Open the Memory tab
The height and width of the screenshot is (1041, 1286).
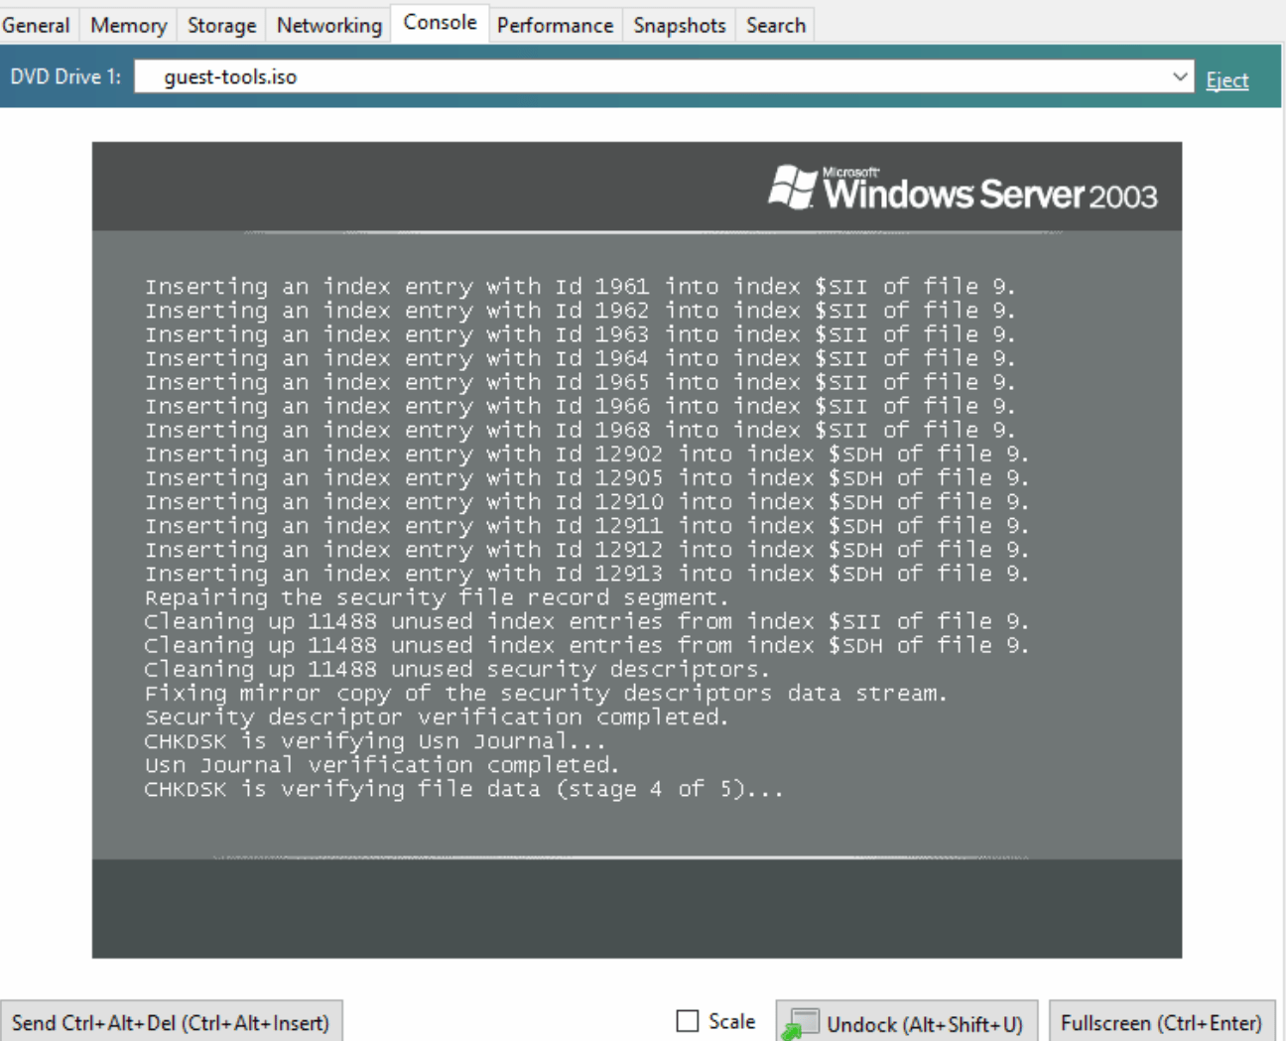pyautogui.click(x=127, y=24)
